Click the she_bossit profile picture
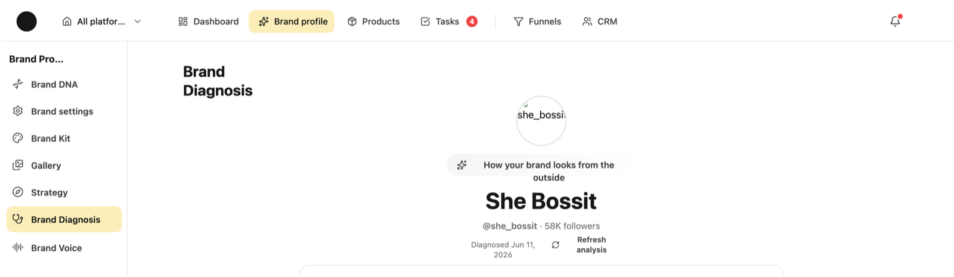This screenshot has width=954, height=277. (x=541, y=121)
